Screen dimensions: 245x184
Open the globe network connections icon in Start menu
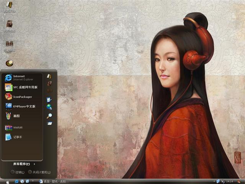click(49, 107)
